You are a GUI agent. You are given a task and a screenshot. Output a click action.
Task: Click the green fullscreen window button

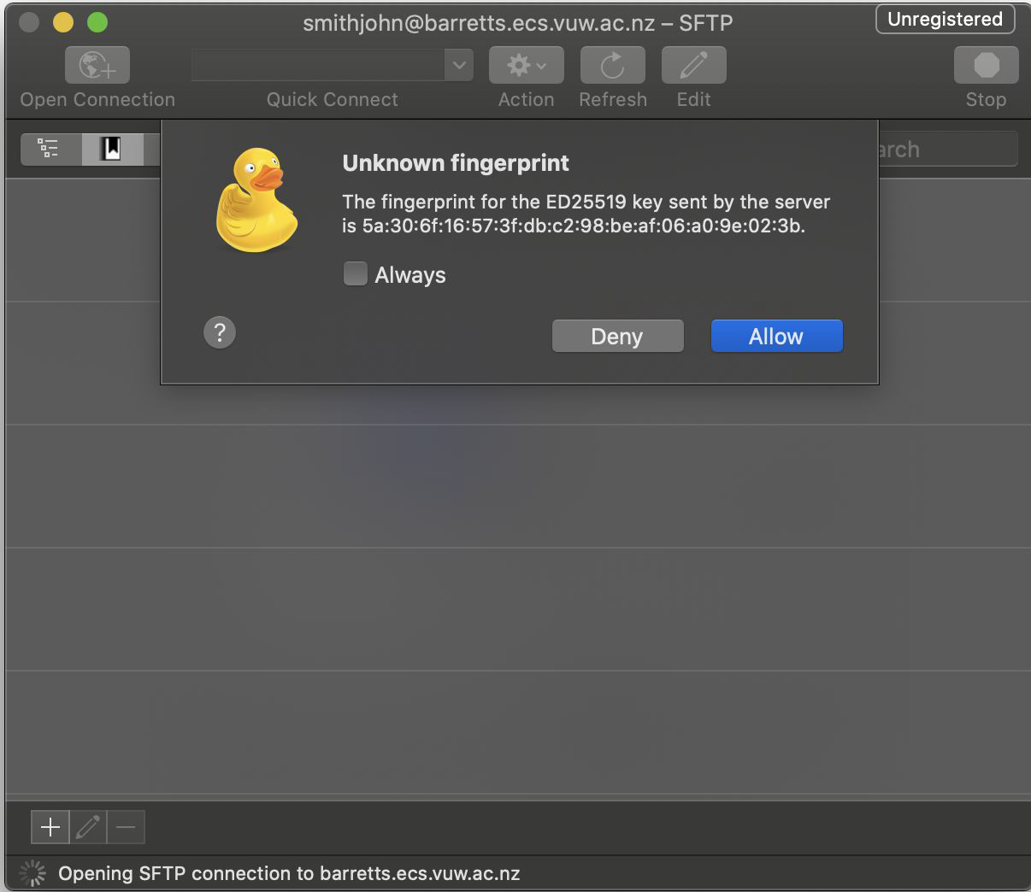97,22
